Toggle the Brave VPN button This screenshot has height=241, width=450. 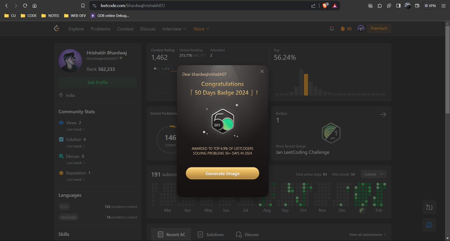pos(430,6)
